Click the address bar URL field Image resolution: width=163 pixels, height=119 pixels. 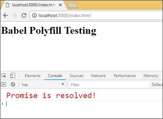pos(96,15)
